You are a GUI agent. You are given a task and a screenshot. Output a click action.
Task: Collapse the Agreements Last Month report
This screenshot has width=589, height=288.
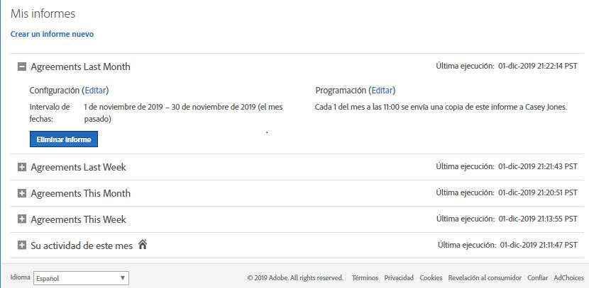click(x=22, y=67)
